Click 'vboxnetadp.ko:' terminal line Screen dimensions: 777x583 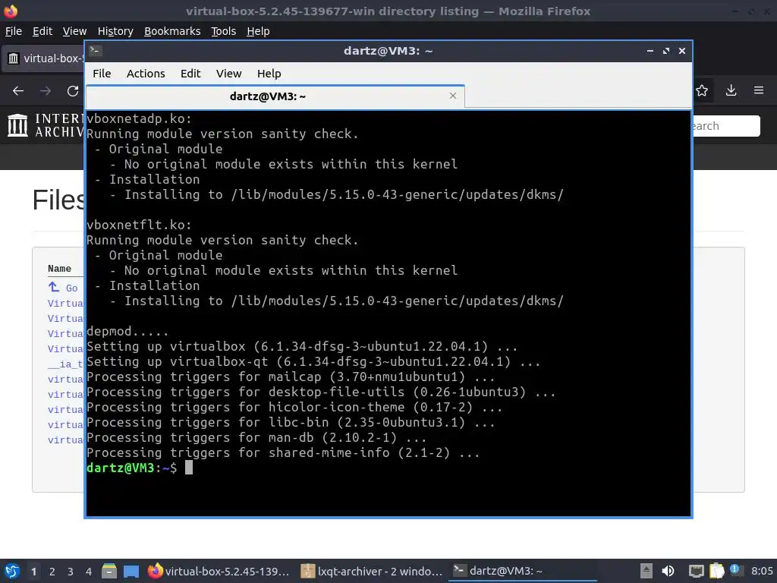click(139, 118)
